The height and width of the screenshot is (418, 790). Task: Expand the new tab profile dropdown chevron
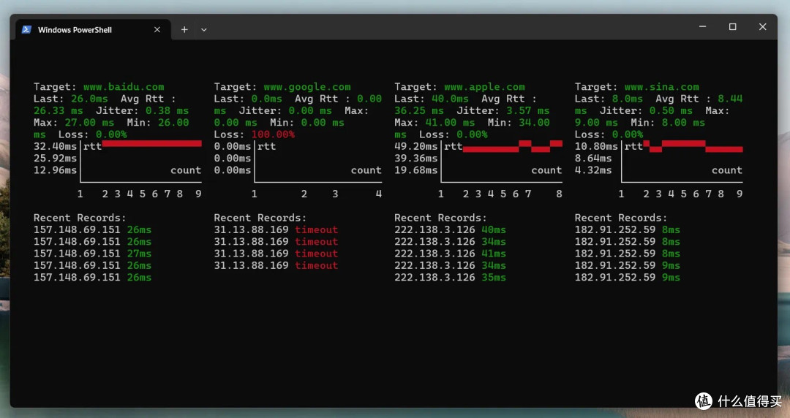(x=204, y=30)
